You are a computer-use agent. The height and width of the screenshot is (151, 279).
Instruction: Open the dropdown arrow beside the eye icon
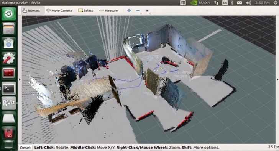[150, 13]
